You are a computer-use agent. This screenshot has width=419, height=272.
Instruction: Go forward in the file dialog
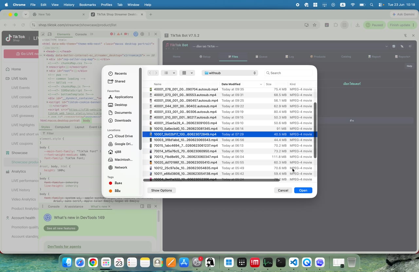pyautogui.click(x=156, y=73)
